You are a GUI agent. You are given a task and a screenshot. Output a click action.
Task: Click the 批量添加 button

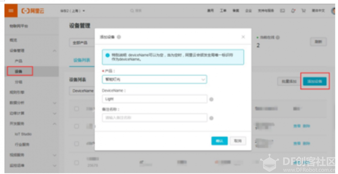click(289, 81)
